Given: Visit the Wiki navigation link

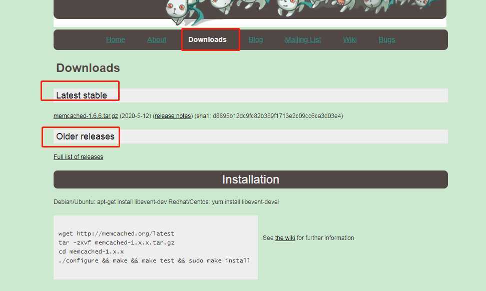Looking at the screenshot, I should click(x=350, y=39).
